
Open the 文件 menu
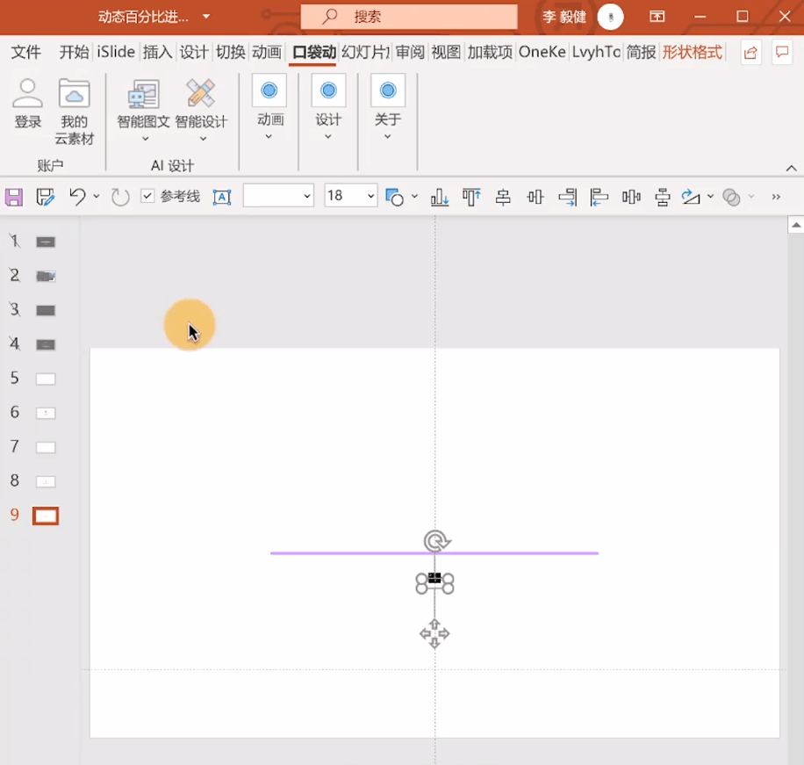click(x=25, y=52)
